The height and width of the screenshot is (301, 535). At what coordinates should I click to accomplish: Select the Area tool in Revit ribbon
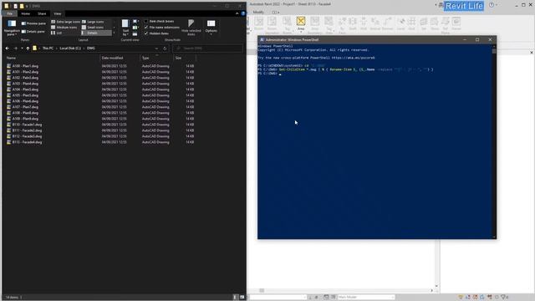tap(301, 24)
